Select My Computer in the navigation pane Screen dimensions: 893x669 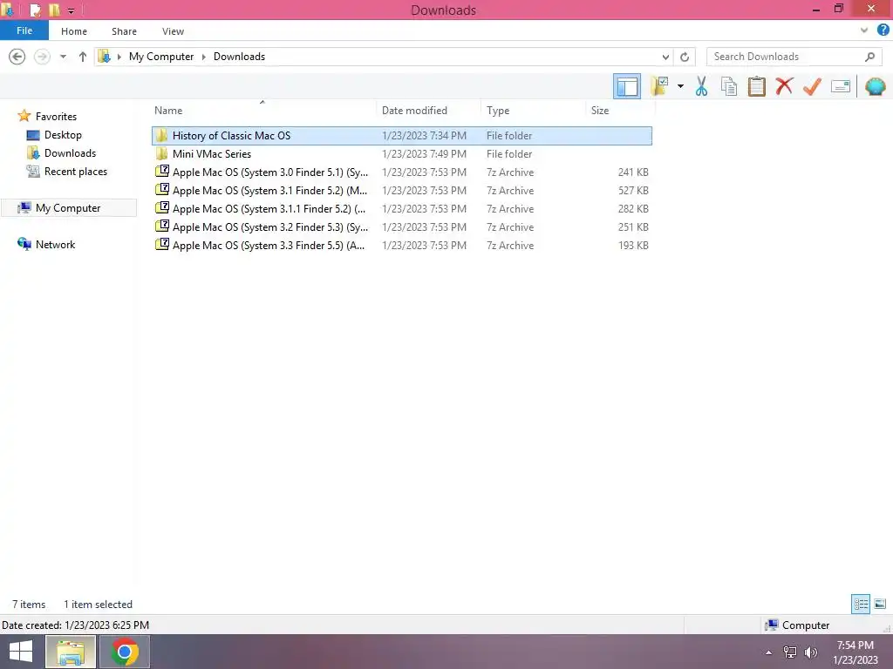68,207
